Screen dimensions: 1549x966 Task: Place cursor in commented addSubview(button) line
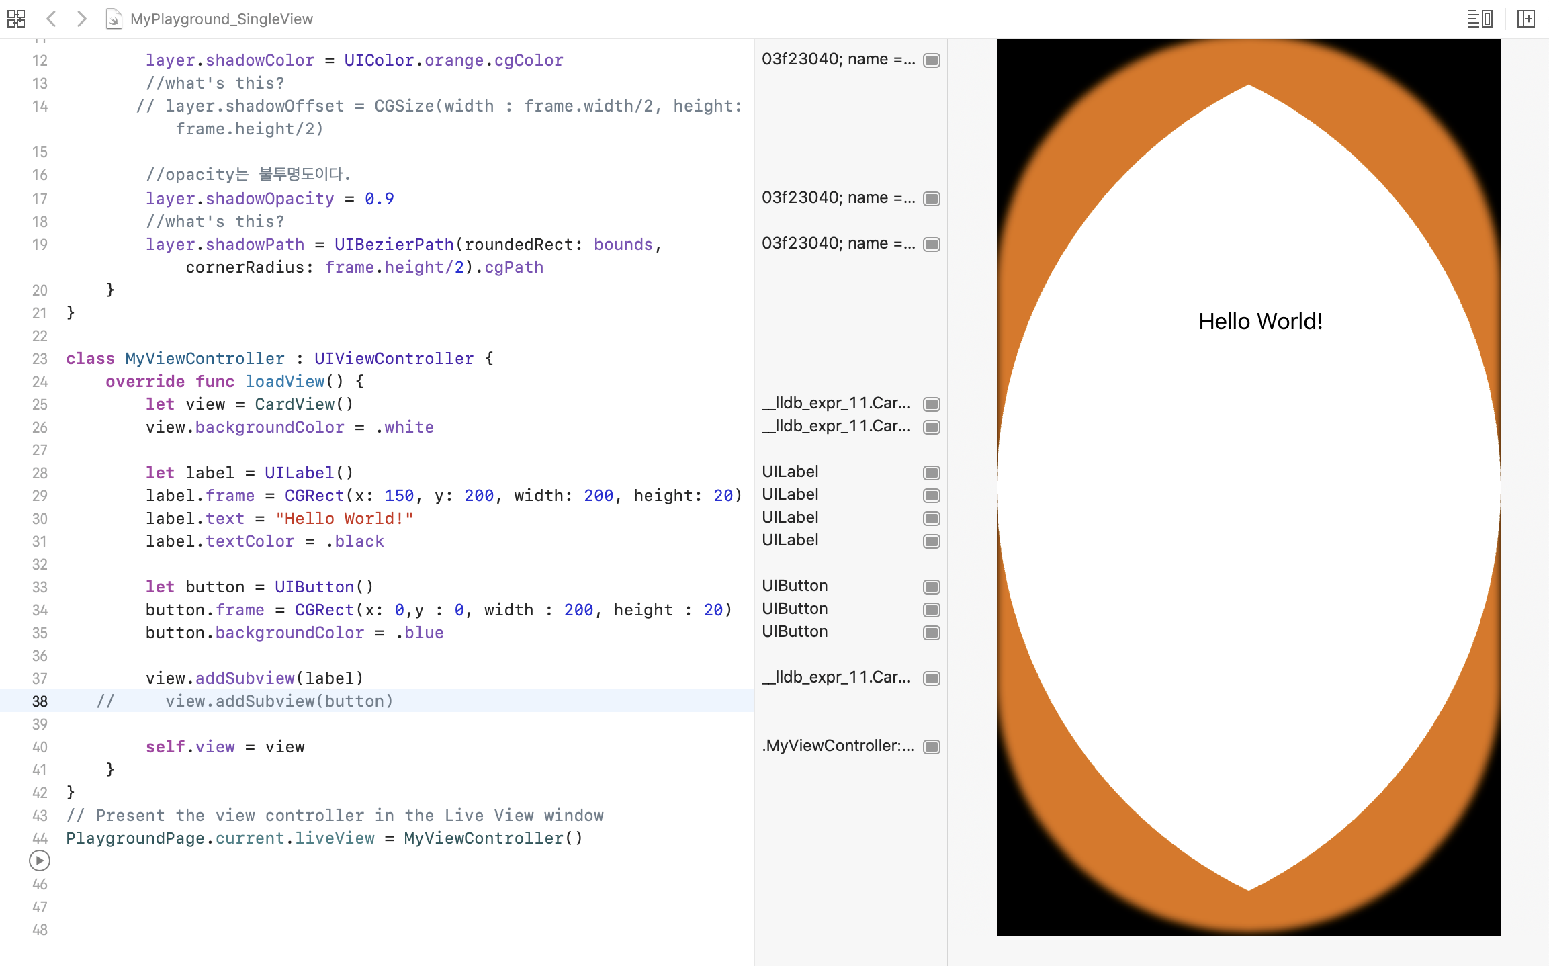click(279, 701)
